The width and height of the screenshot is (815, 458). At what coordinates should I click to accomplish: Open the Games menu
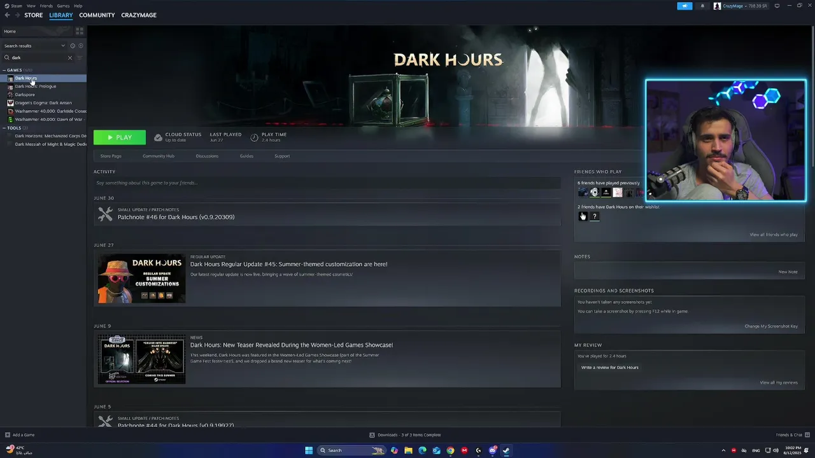click(x=63, y=6)
